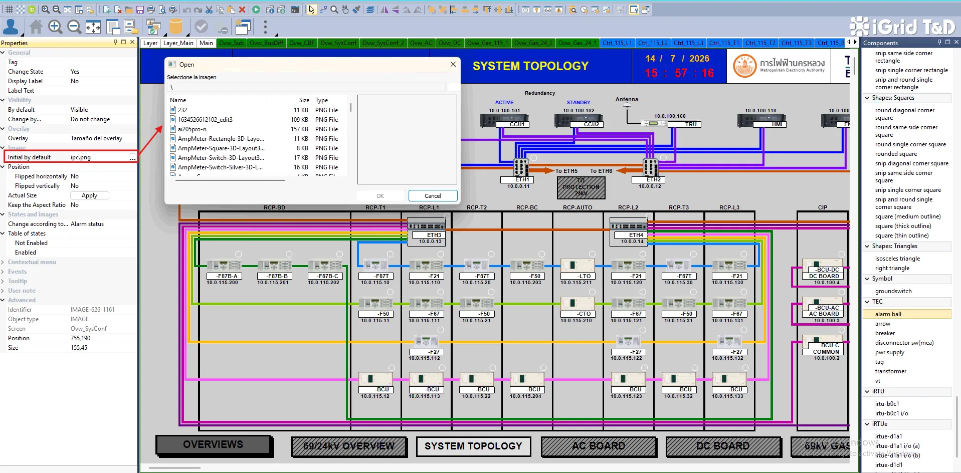The height and width of the screenshot is (473, 961).
Task: Click Cancel in the Open dialog
Action: [x=433, y=196]
